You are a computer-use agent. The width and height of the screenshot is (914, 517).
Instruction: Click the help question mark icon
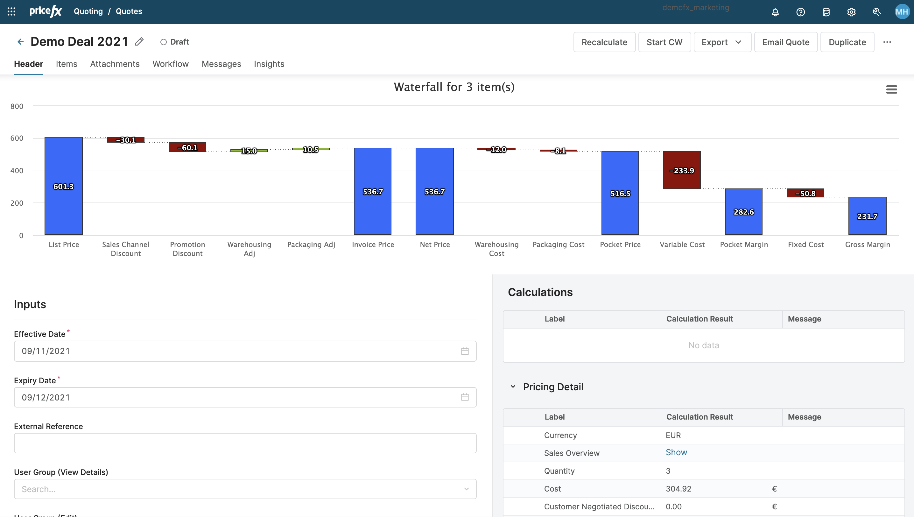point(800,12)
